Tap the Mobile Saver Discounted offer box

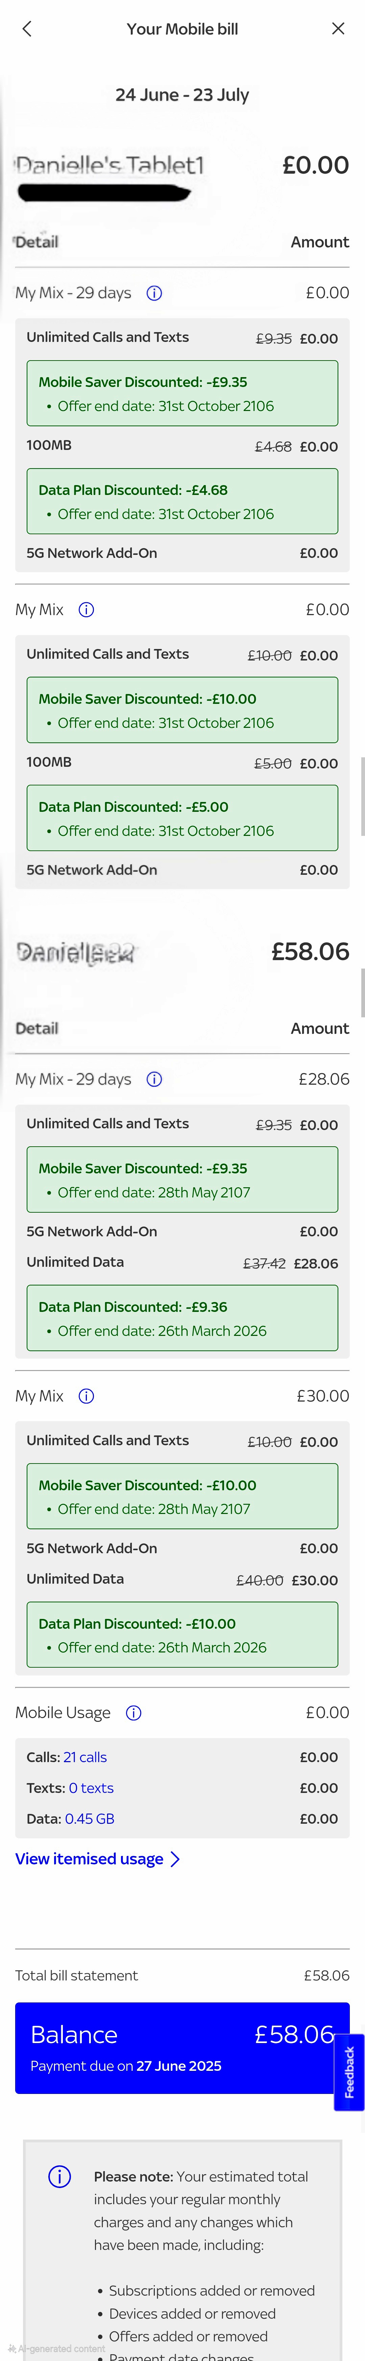(x=182, y=392)
